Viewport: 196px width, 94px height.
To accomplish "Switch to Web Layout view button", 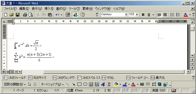I will [7, 72].
